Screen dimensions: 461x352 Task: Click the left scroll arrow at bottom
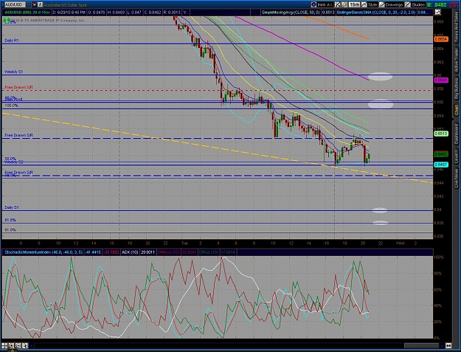pos(32,345)
